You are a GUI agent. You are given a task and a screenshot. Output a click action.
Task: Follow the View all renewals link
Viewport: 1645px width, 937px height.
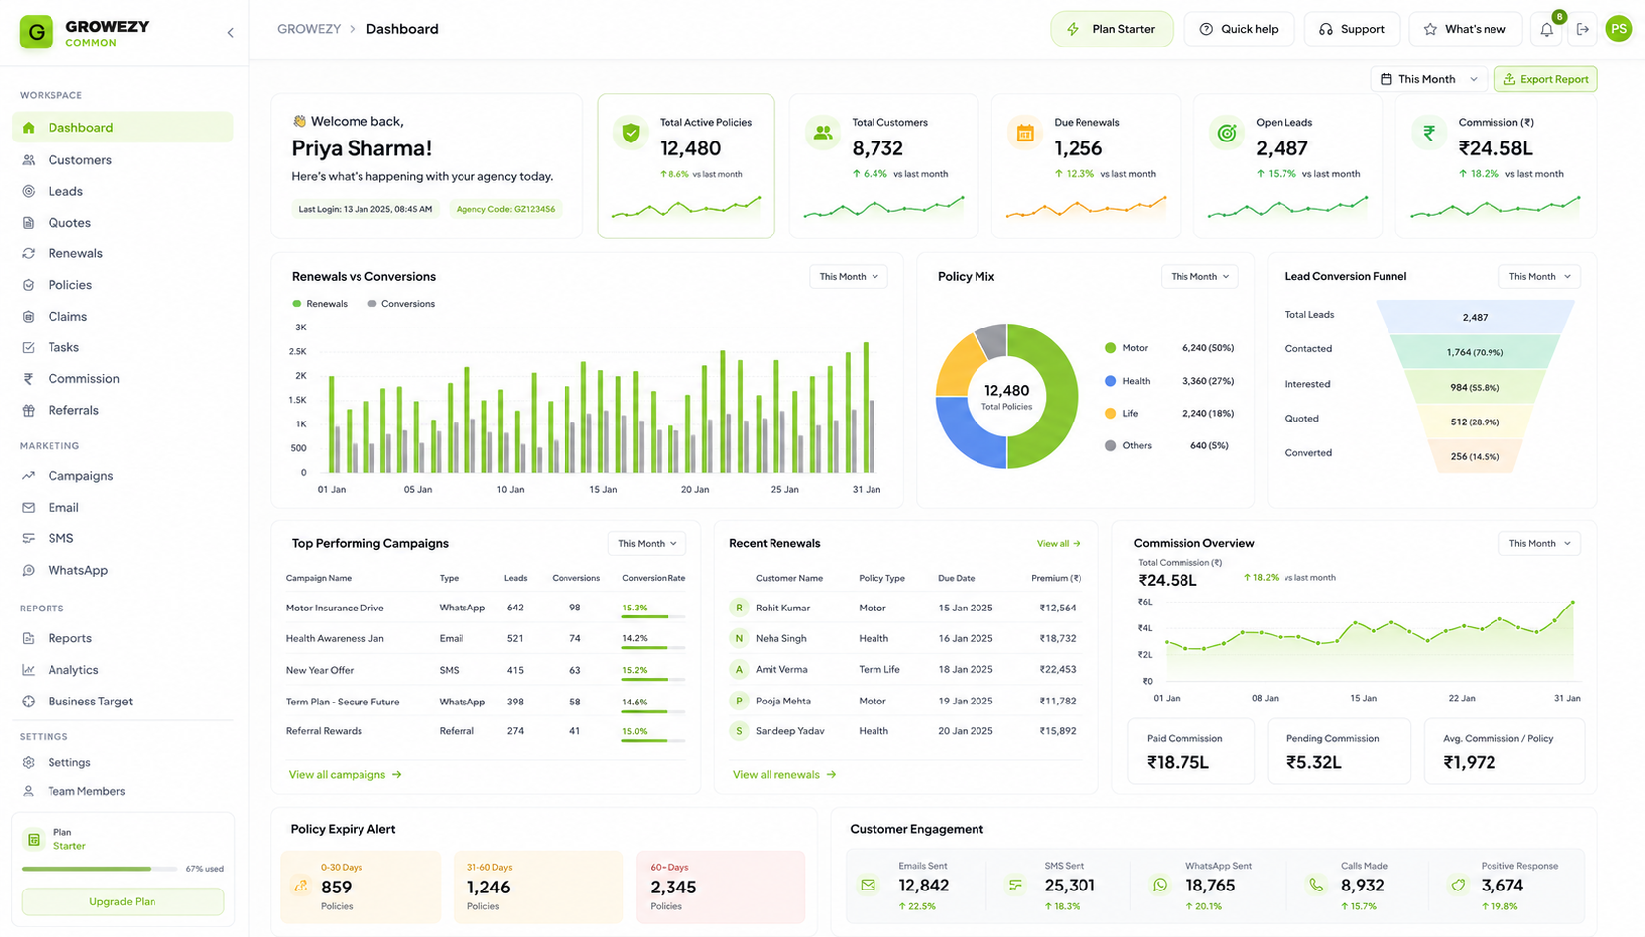tap(784, 775)
